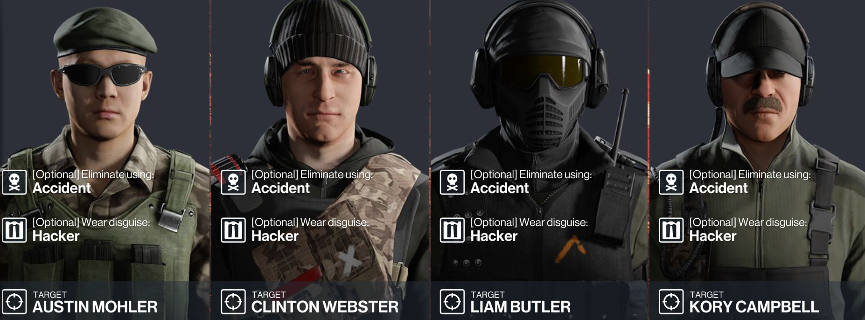Click the disguise suit icon for Liam Butler
The image size is (865, 320).
[x=452, y=230]
